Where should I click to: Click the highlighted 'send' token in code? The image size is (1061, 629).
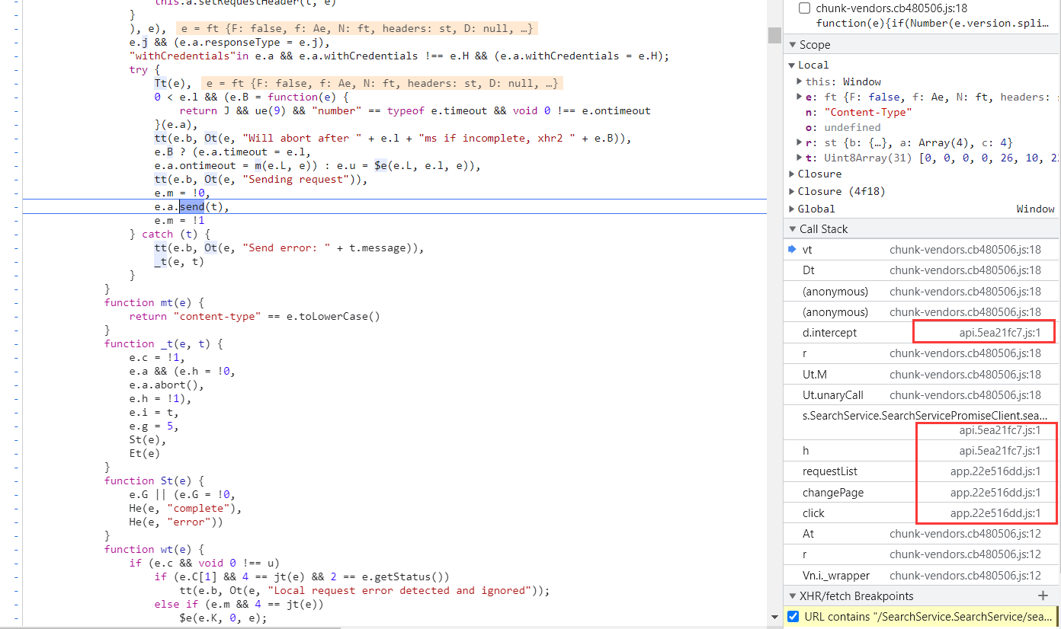(192, 207)
